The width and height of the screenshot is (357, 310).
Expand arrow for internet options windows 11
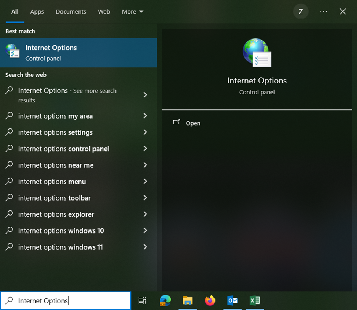(x=145, y=247)
